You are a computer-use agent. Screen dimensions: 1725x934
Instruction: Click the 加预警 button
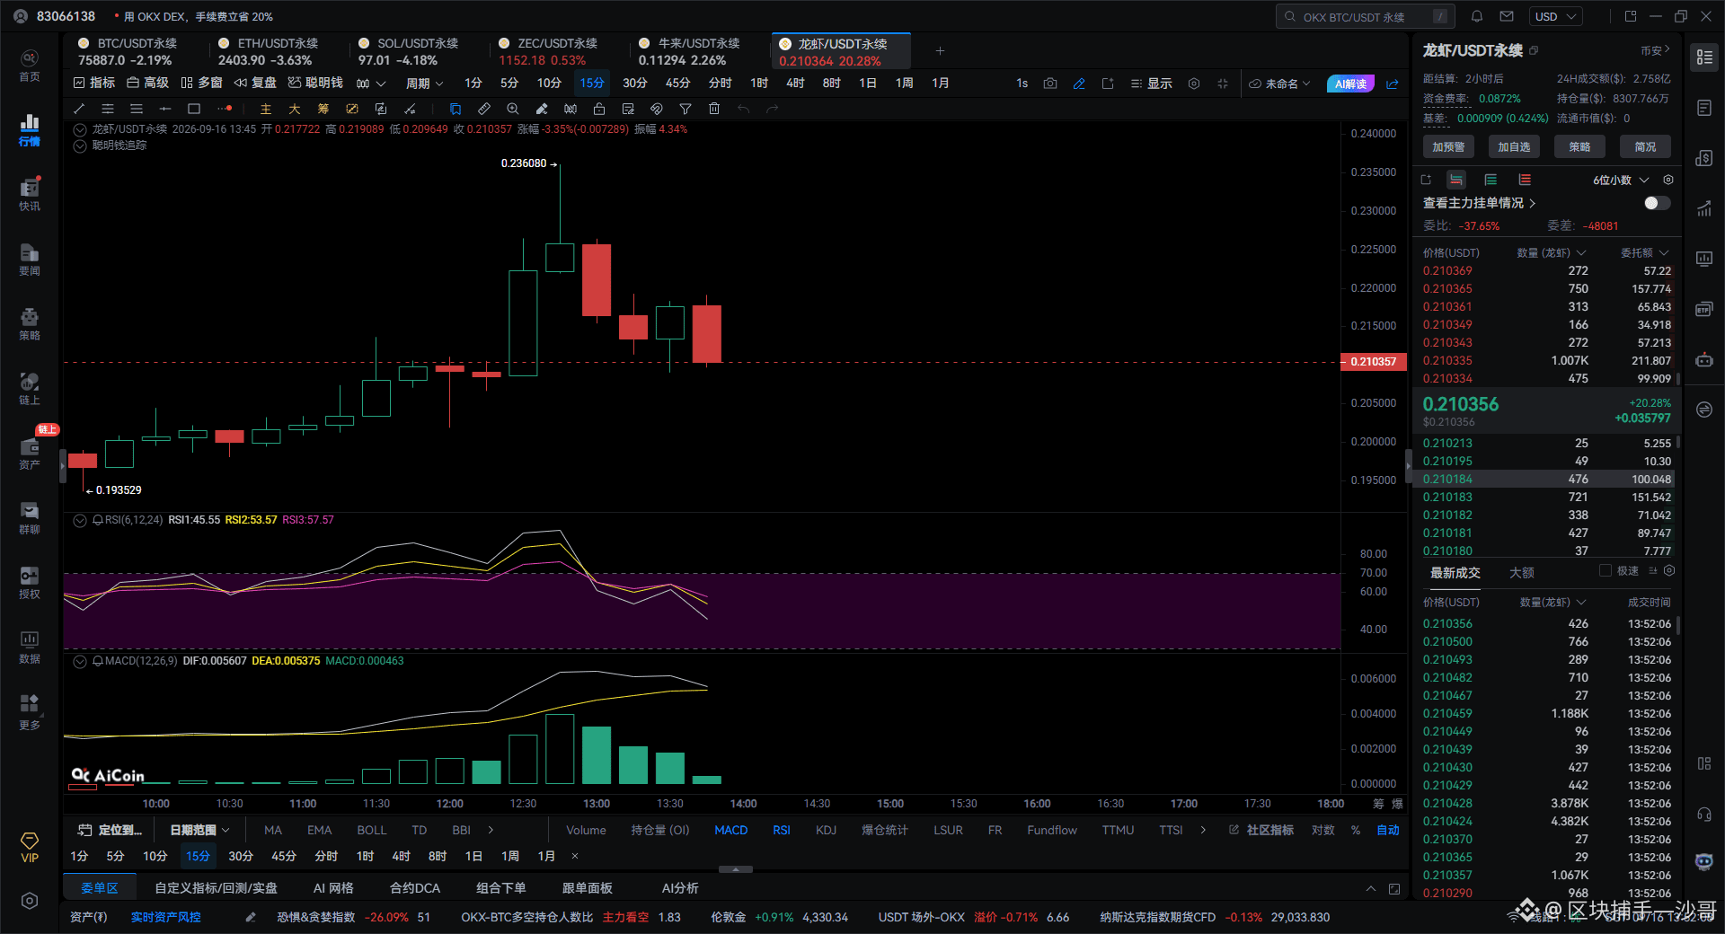coord(1448,146)
